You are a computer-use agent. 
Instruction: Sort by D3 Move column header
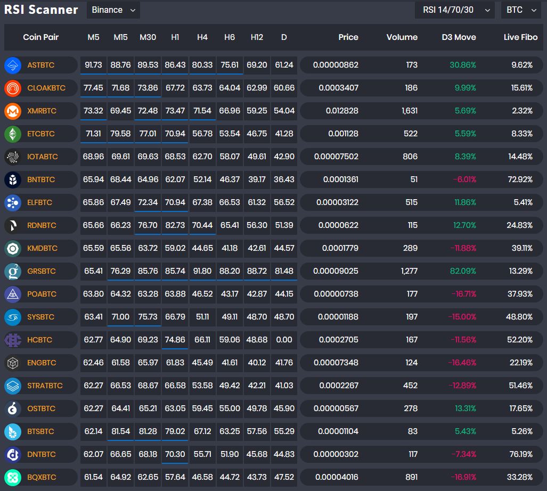click(459, 37)
